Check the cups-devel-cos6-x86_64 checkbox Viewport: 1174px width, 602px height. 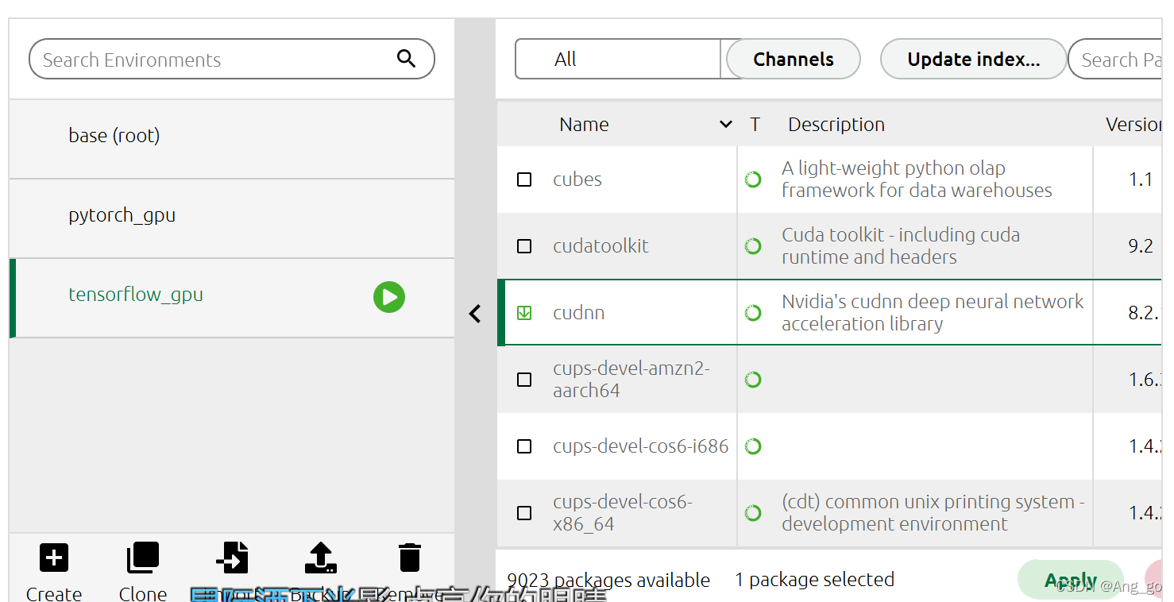[524, 513]
